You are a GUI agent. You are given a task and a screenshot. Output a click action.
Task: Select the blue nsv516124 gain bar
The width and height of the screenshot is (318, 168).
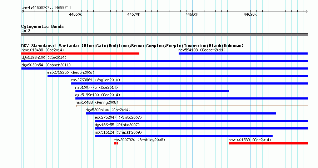coord(184,136)
